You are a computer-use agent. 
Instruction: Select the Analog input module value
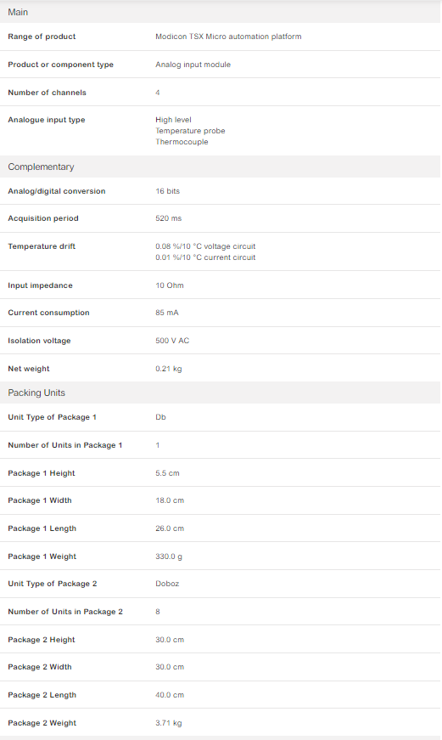193,65
